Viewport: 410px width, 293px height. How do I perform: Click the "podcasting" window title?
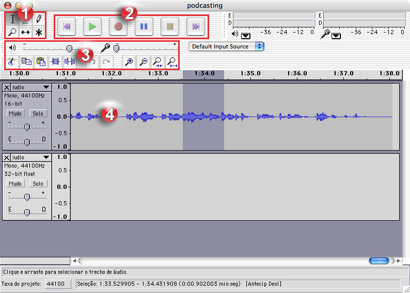(204, 6)
